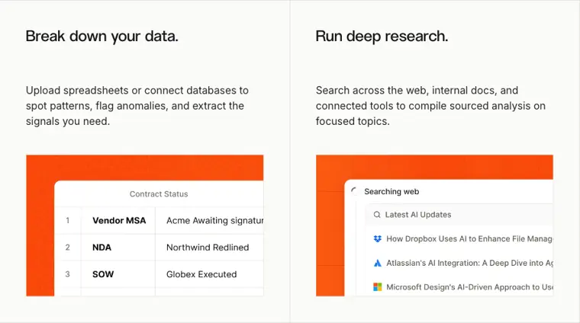
Task: Click the Contract Status preview image
Action: point(145,225)
